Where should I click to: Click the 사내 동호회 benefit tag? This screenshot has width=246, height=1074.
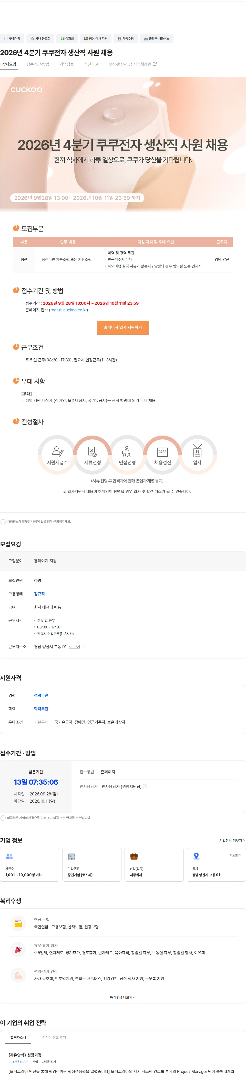pos(40,38)
